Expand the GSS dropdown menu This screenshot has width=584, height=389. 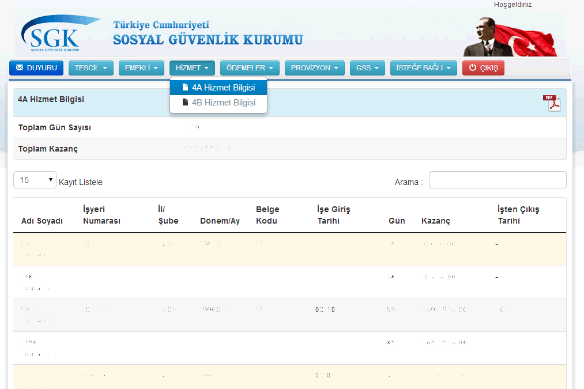pos(367,68)
